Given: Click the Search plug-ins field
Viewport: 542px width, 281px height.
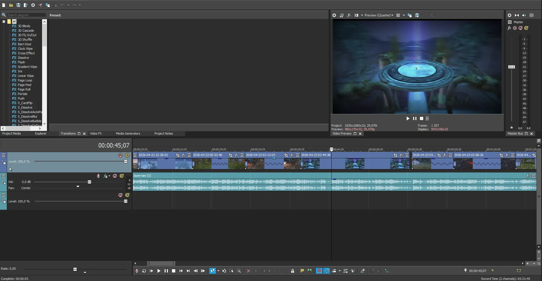Looking at the screenshot, I should [x=25, y=15].
